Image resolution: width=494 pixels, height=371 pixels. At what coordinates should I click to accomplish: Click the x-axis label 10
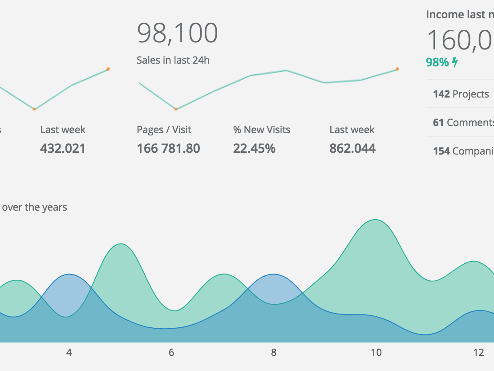[376, 352]
